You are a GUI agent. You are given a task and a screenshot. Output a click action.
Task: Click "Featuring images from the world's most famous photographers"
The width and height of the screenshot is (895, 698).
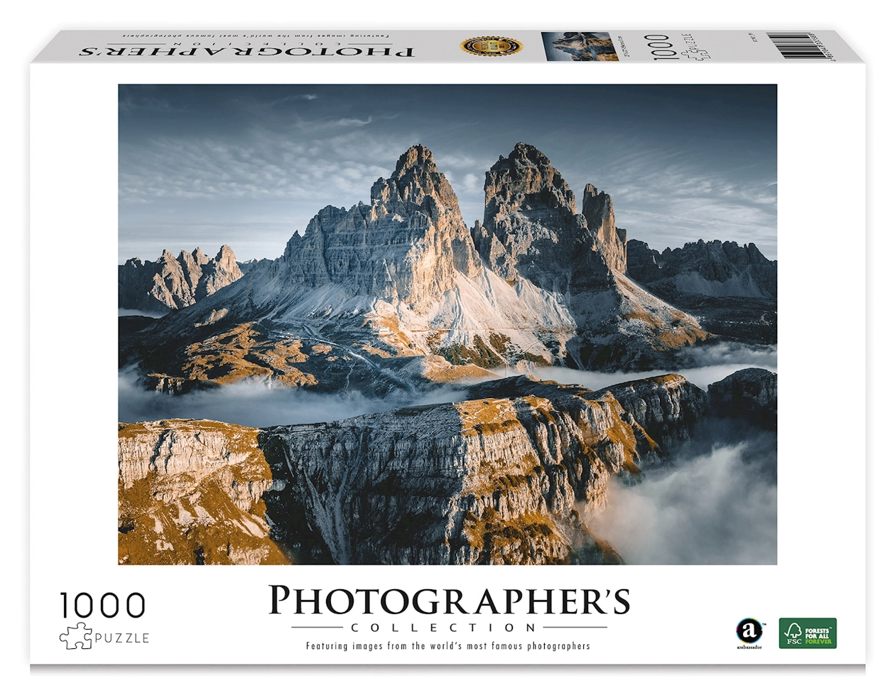click(448, 646)
